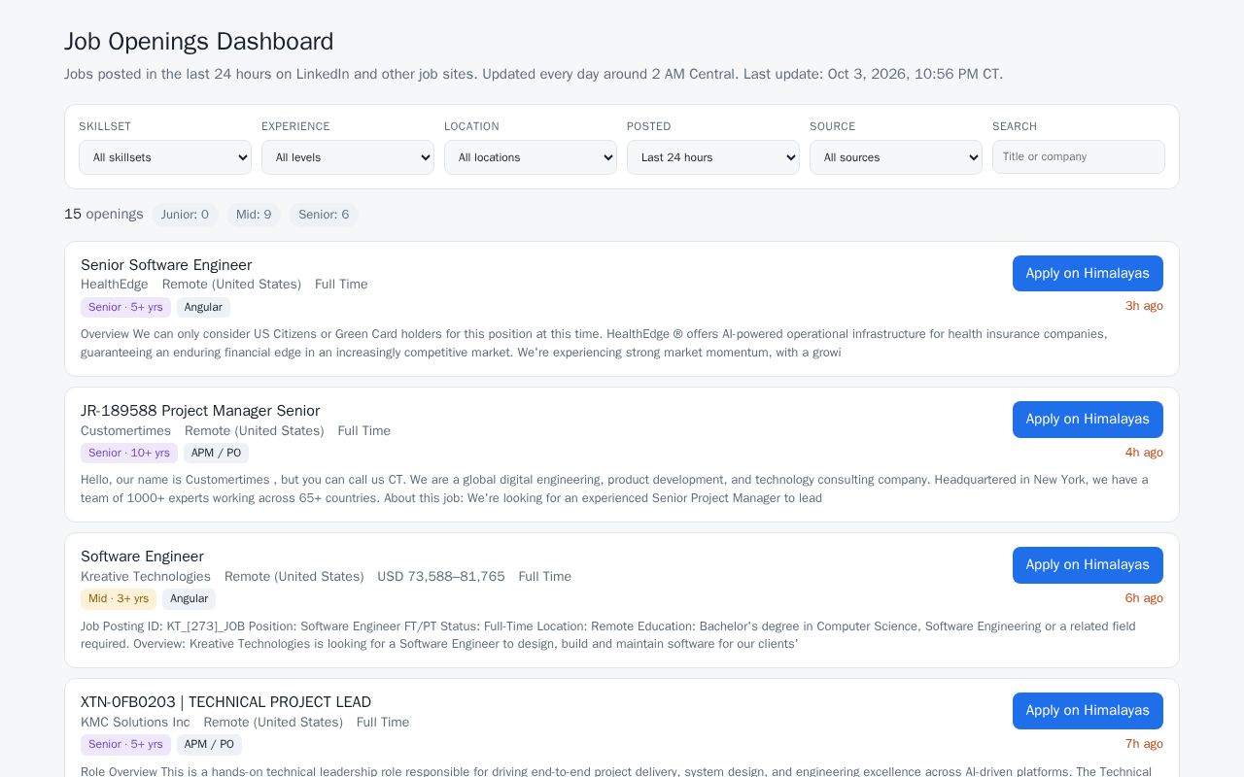Apply on Himalayas for Project Manager Senior

(1088, 419)
